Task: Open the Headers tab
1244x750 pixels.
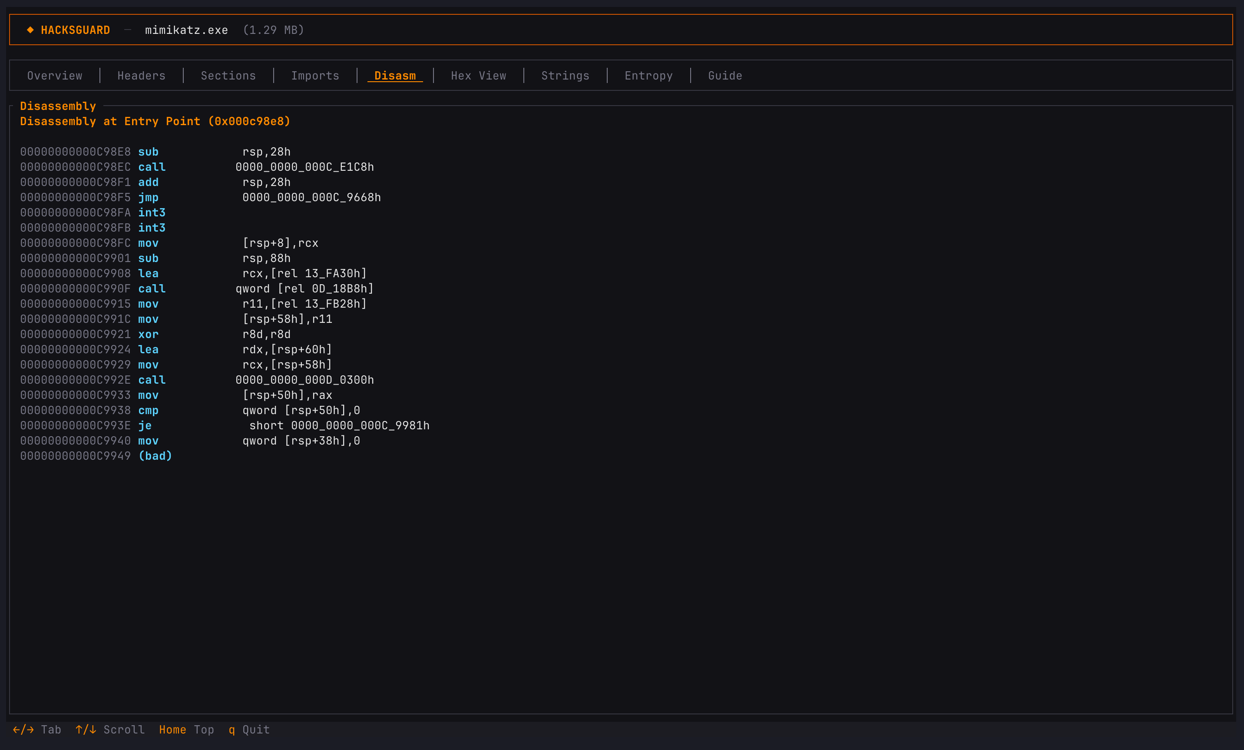Action: 141,76
